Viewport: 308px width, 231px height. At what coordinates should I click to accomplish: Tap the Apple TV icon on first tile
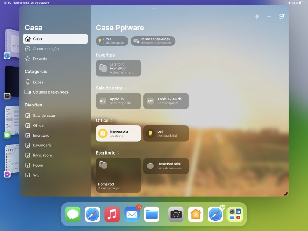103,101
